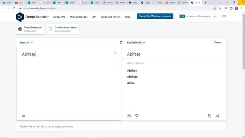The height and width of the screenshot is (138, 245).
Task: Click the DeepL logo icon
Action: [20, 17]
